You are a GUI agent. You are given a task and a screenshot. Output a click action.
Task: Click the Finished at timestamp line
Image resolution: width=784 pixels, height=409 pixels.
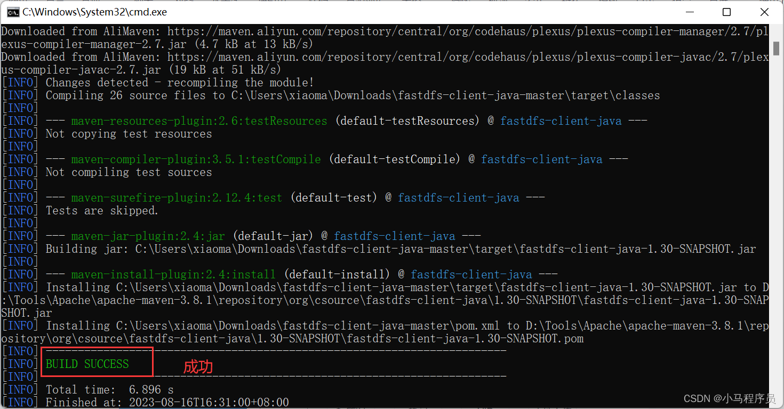pyautogui.click(x=165, y=402)
